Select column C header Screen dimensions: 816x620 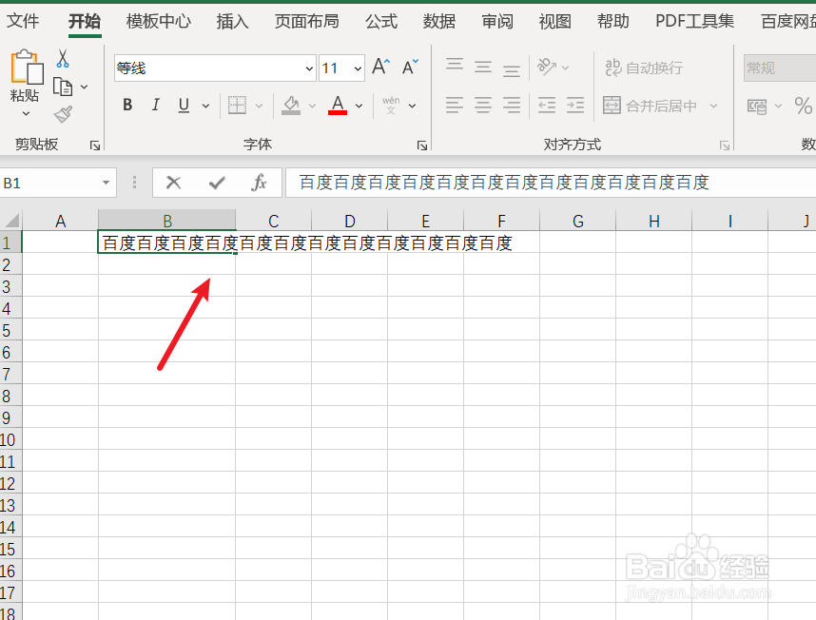(273, 221)
